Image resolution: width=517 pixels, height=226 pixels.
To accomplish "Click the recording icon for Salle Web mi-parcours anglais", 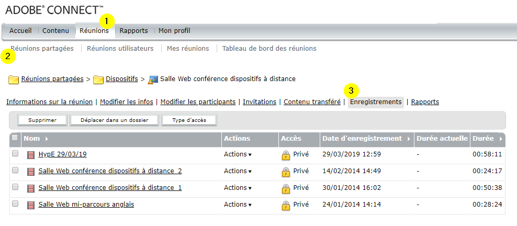I will click(30, 205).
